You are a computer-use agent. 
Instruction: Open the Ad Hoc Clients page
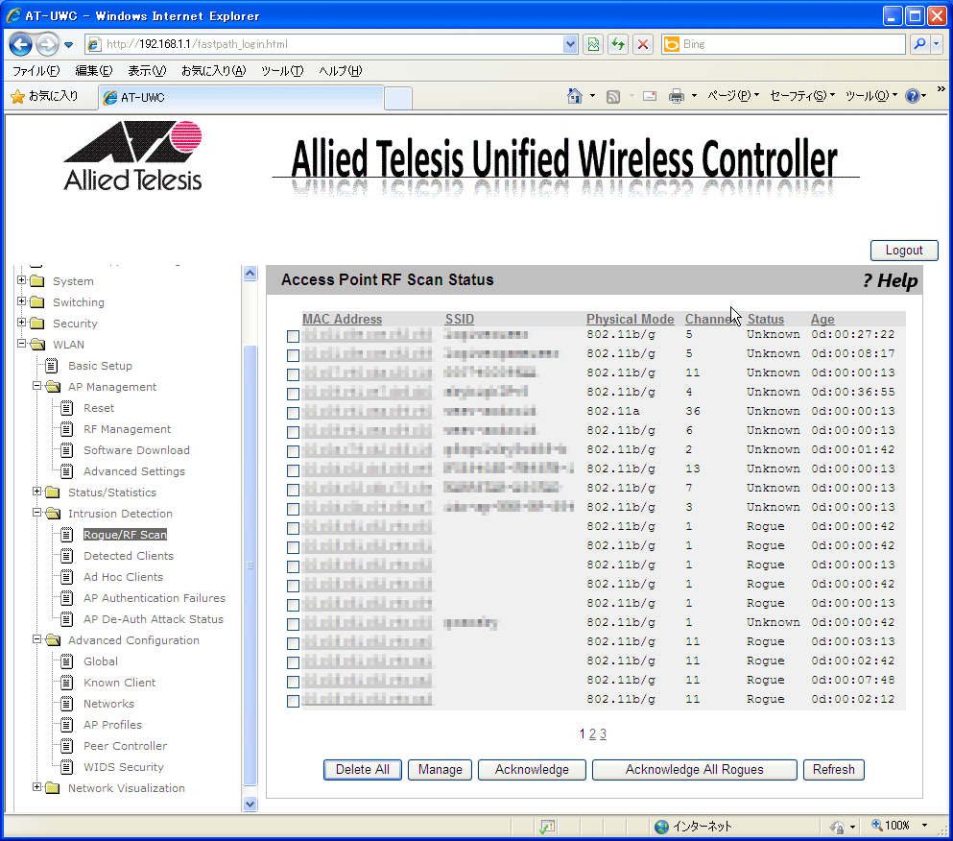(124, 577)
